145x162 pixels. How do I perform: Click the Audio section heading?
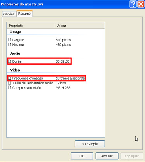coord(15,53)
